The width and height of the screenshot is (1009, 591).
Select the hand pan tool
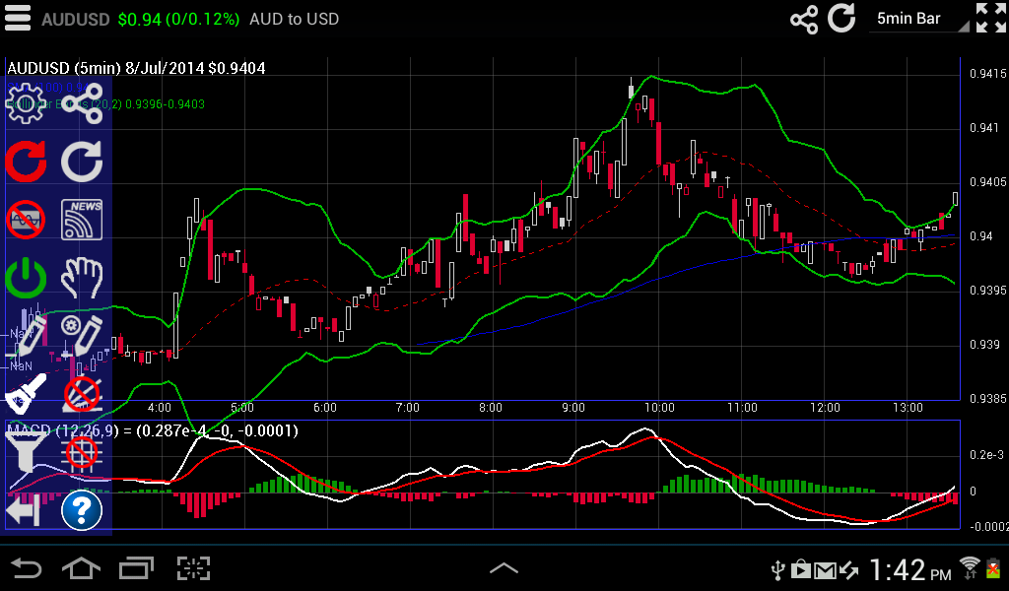click(83, 279)
